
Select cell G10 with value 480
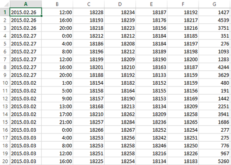(215, 83)
